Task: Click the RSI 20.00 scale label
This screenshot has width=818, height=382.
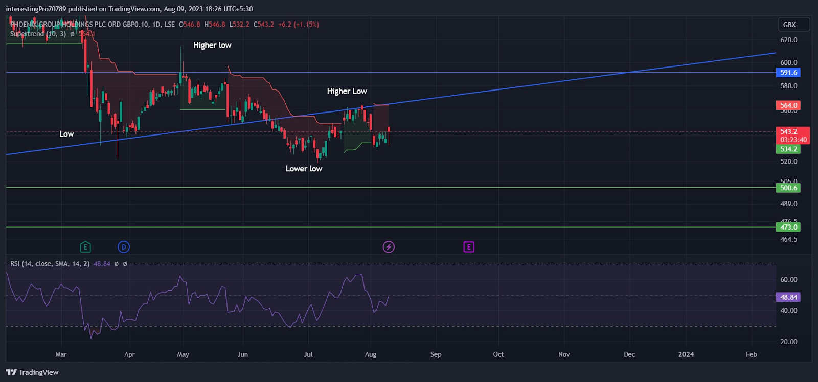Action: click(788, 342)
